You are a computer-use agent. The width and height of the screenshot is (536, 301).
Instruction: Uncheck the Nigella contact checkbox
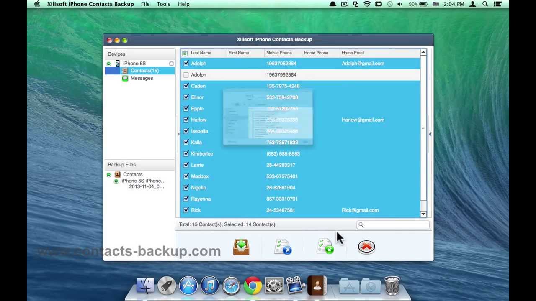click(x=186, y=188)
